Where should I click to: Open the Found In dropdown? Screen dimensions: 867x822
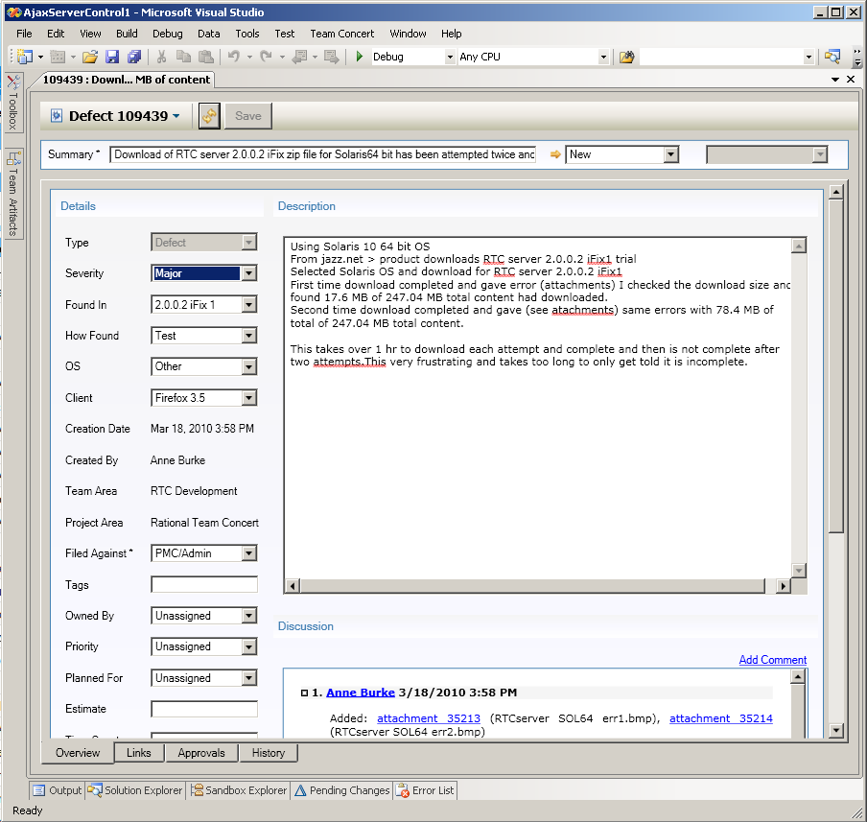pyautogui.click(x=248, y=305)
